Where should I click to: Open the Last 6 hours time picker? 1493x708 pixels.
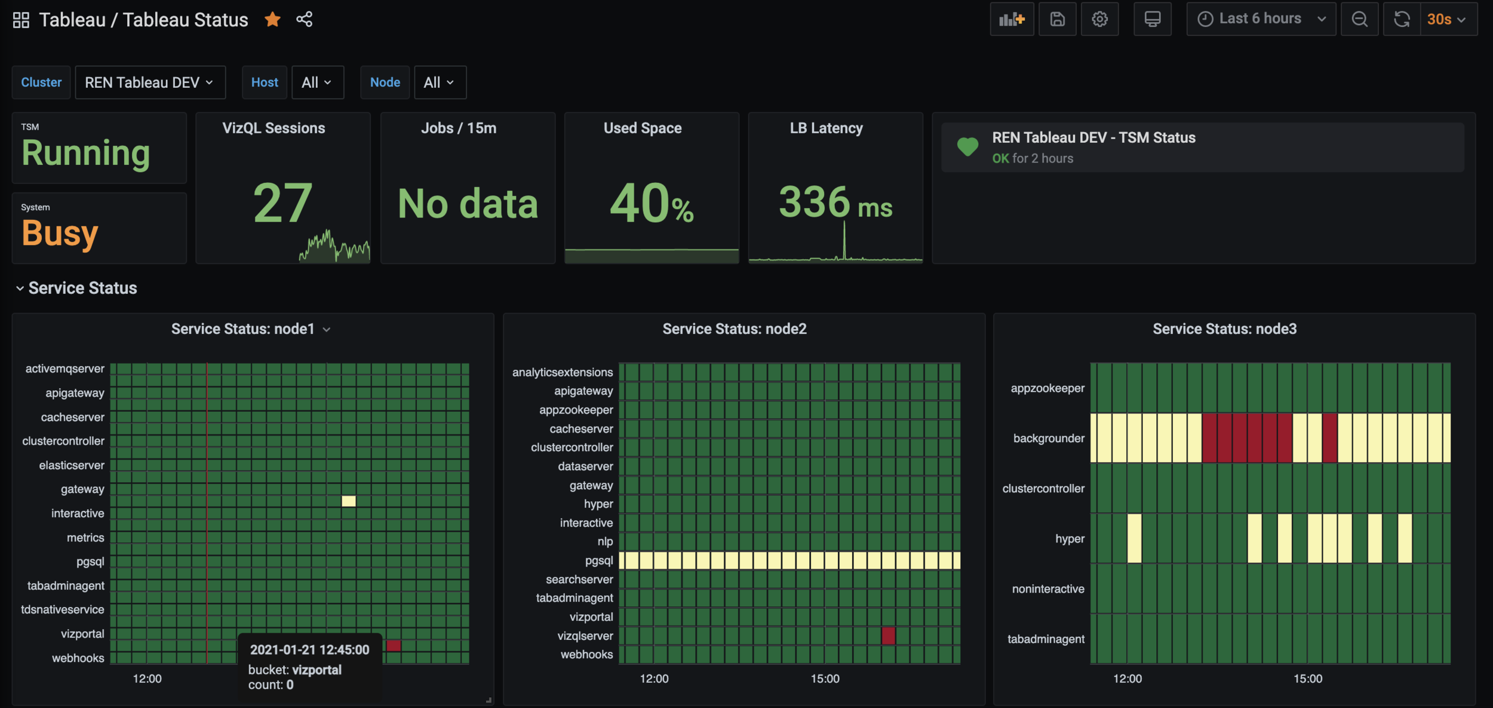point(1260,19)
